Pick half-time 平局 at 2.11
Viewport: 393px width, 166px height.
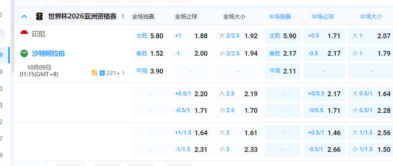(282, 71)
